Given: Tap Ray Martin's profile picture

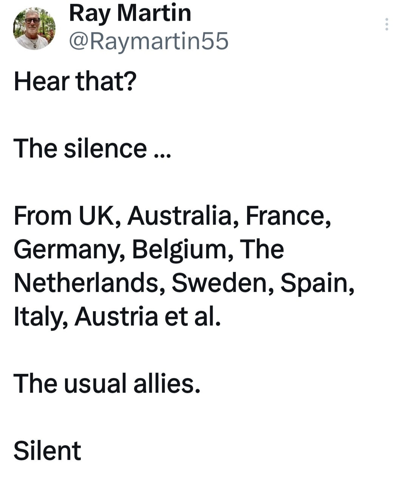Looking at the screenshot, I should pos(34,28).
